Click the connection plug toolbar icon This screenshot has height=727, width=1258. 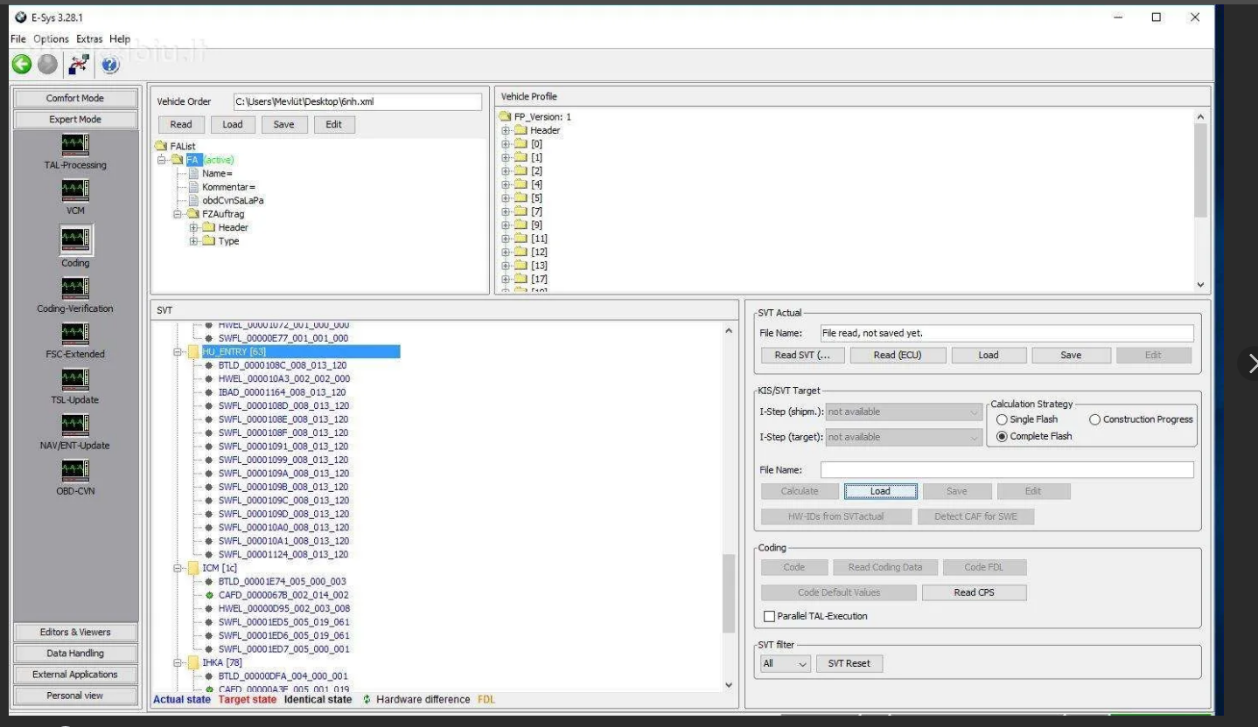(79, 66)
